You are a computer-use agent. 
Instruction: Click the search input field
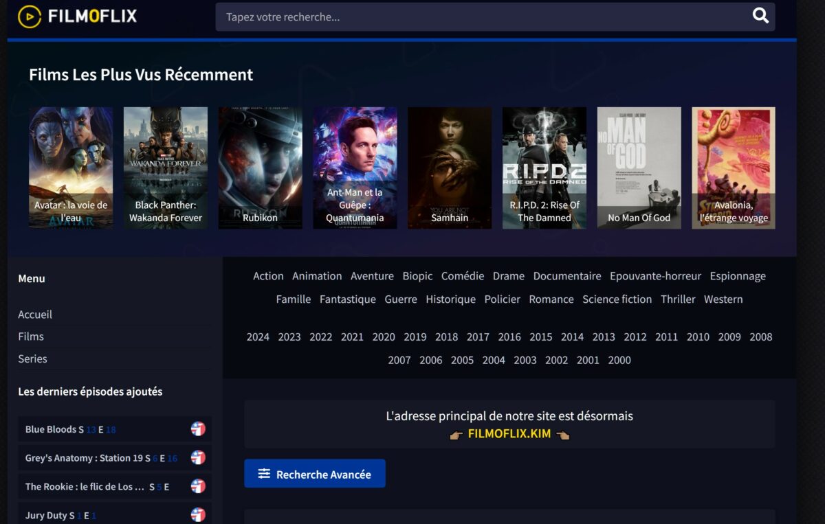point(485,16)
